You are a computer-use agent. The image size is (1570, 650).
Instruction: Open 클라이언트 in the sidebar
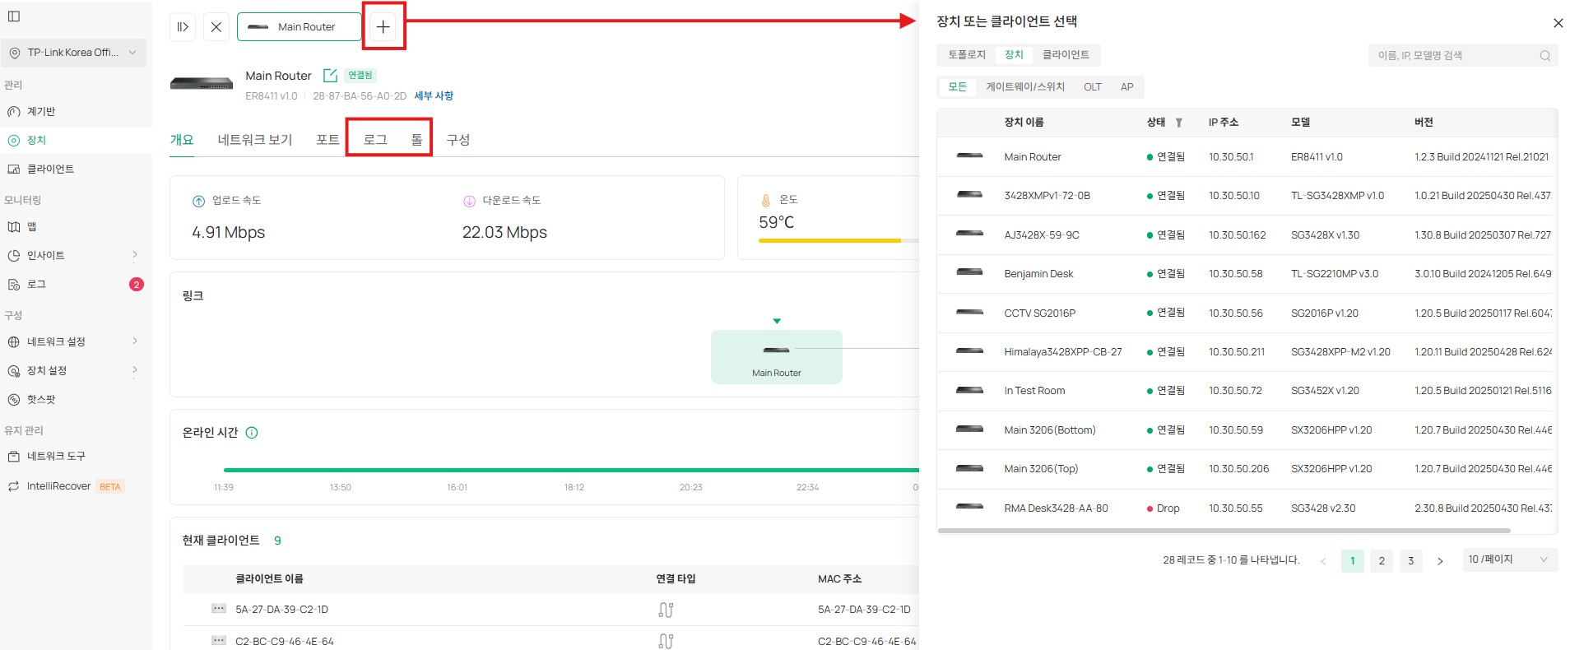pos(50,169)
